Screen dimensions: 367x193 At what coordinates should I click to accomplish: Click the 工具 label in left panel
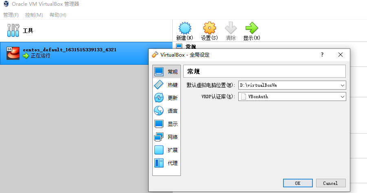[28, 31]
